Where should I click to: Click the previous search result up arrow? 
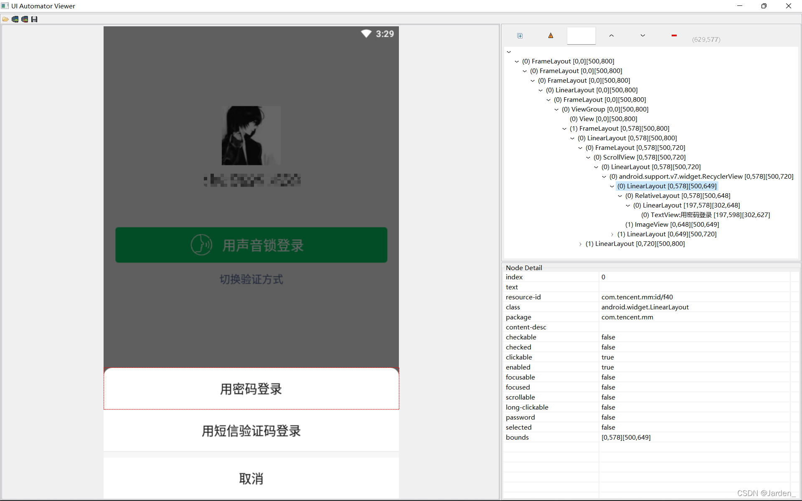point(612,36)
